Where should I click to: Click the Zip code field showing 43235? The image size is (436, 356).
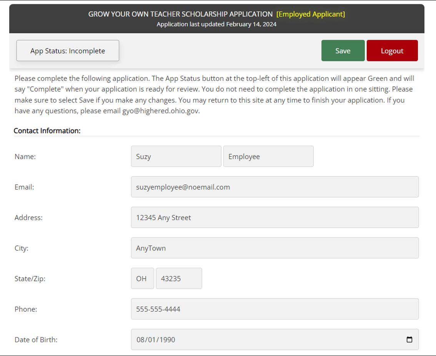click(x=179, y=278)
